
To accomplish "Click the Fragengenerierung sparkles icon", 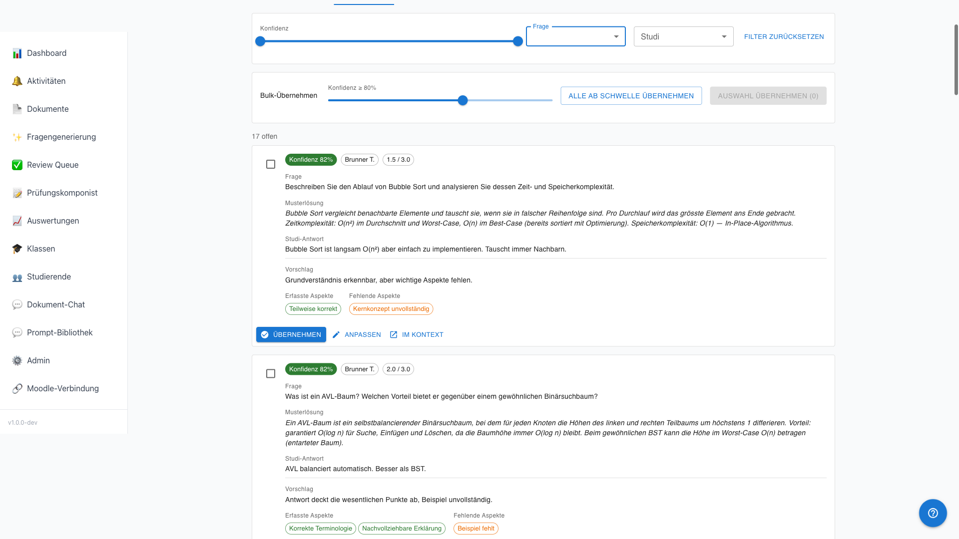I will pyautogui.click(x=17, y=137).
